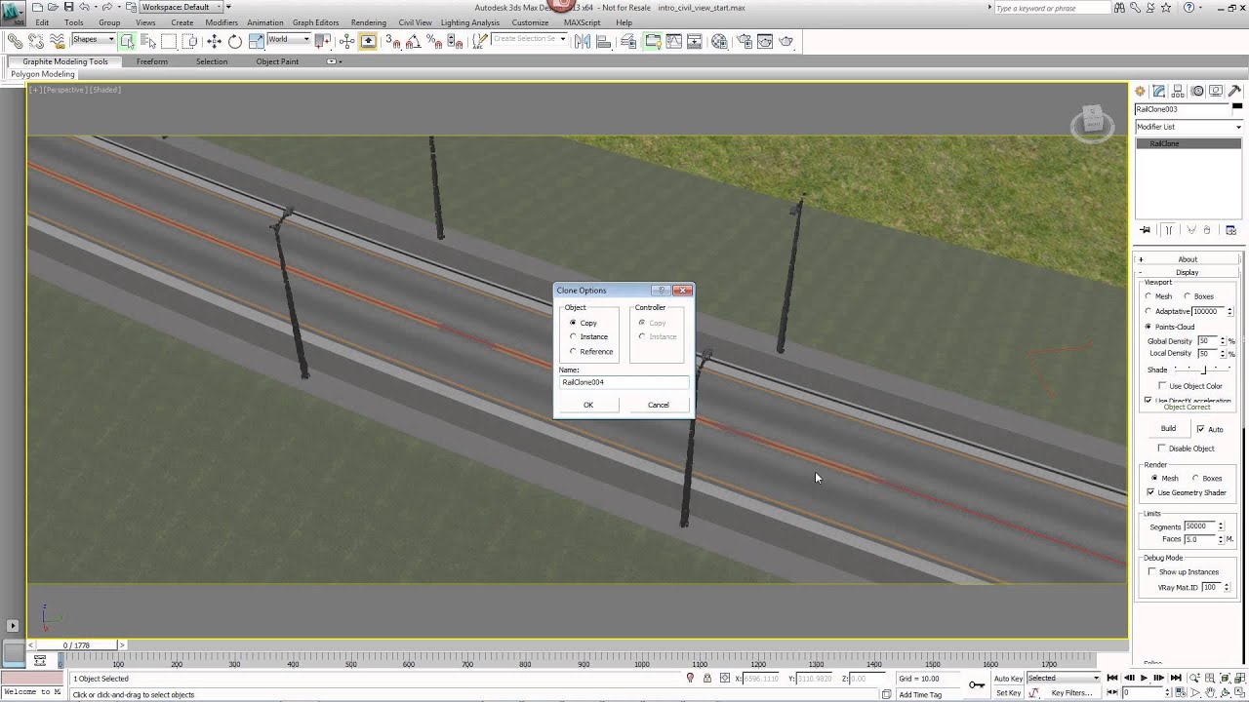The height and width of the screenshot is (702, 1249).
Task: Open the Modify command panel tab
Action: (1159, 91)
